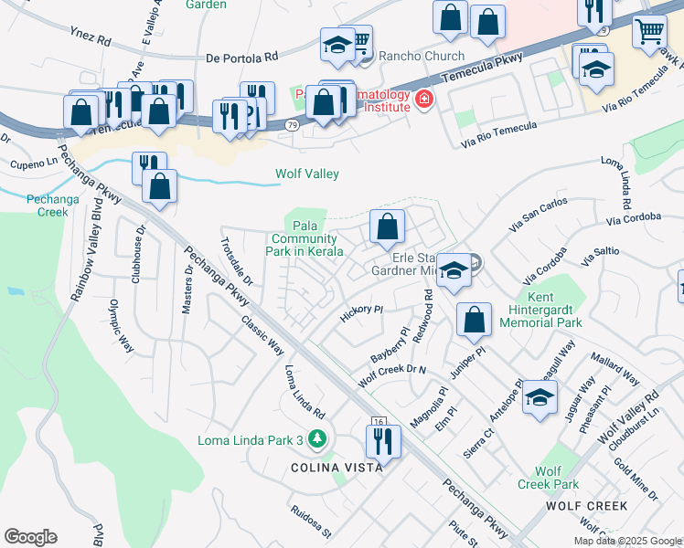Click the Kent Hintergardt Memorial Park label

[x=541, y=310]
